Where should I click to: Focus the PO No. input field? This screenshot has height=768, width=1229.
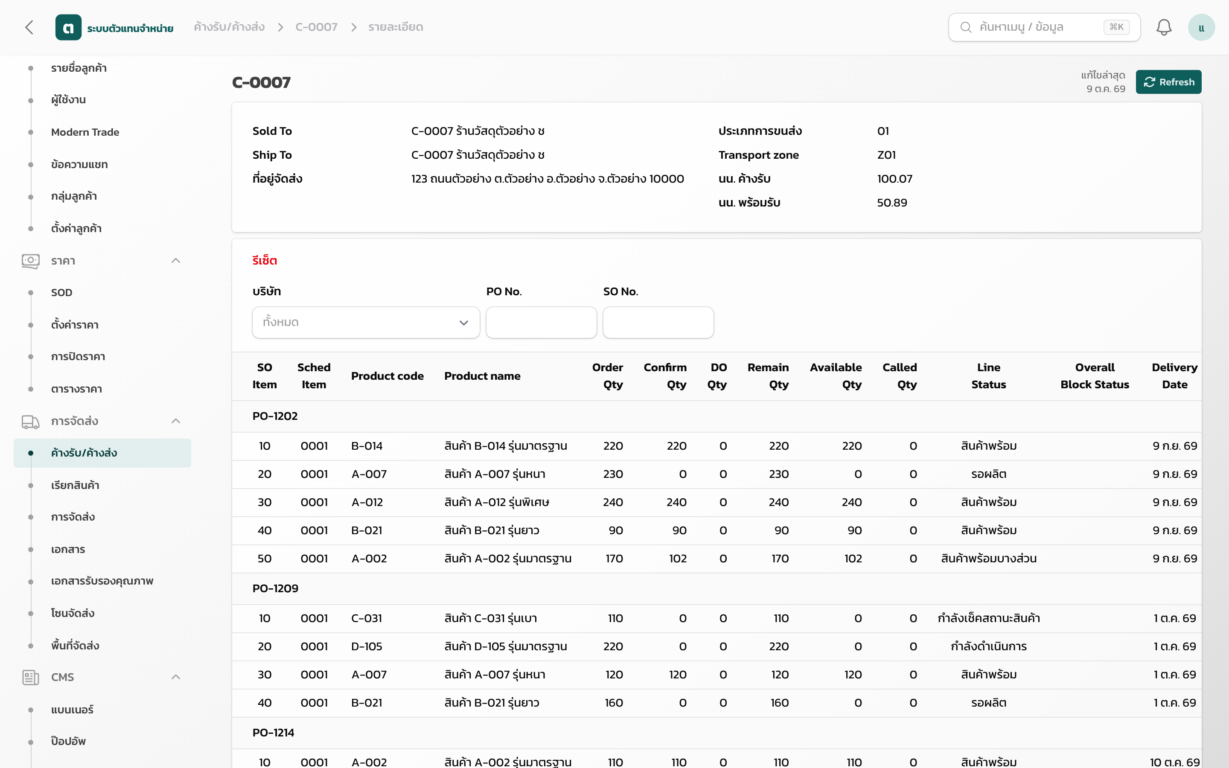tap(542, 323)
